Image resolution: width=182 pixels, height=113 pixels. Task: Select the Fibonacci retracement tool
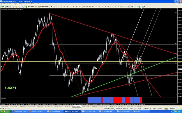[70, 7]
